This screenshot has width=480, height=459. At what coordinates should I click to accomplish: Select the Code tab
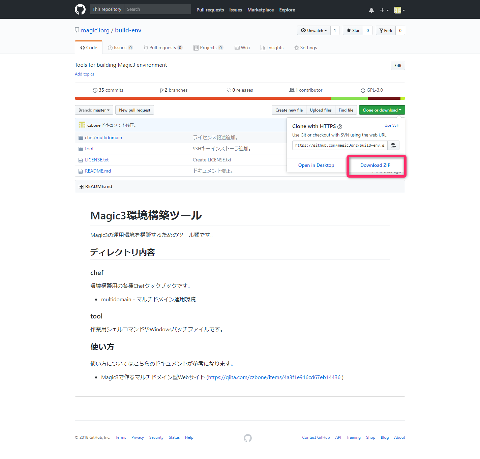point(89,48)
